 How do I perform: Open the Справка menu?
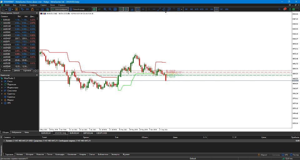62,5
